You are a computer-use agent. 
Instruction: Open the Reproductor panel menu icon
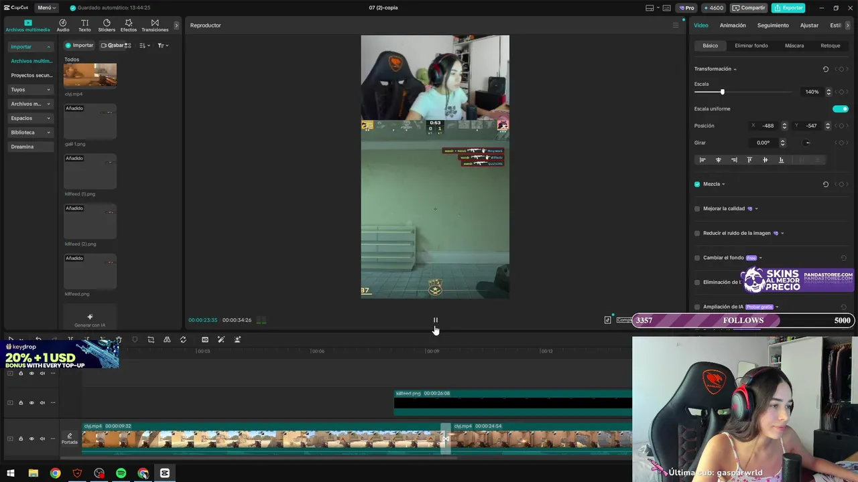(676, 25)
